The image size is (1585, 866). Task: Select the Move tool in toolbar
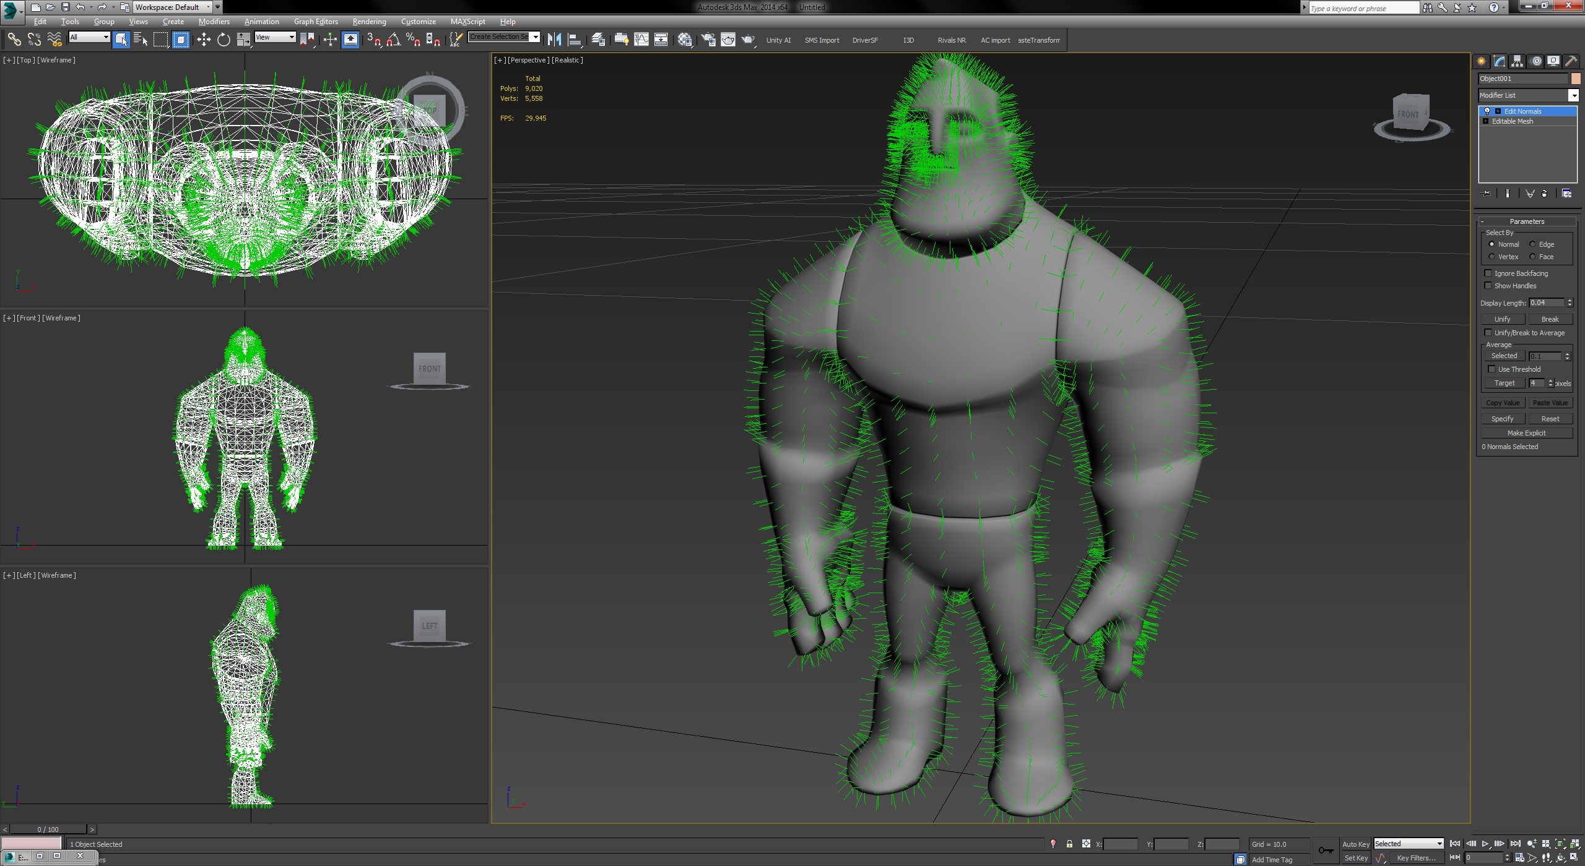(204, 40)
